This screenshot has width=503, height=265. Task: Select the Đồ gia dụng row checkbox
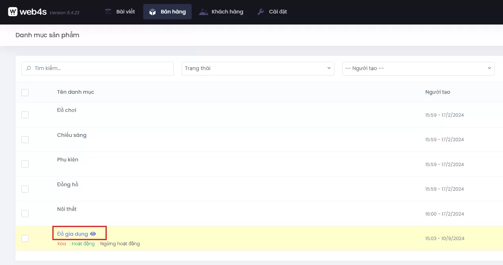25,238
